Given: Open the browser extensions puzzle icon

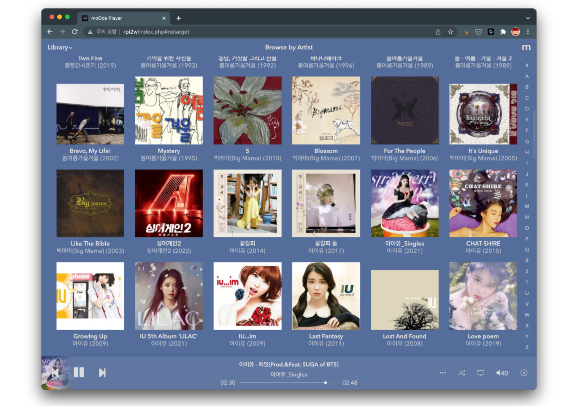Looking at the screenshot, I should click(x=503, y=32).
